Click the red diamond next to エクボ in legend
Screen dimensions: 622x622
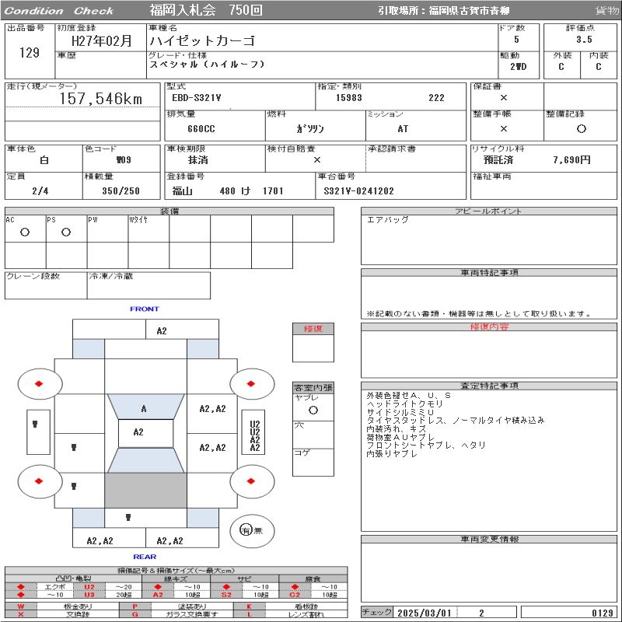21,587
